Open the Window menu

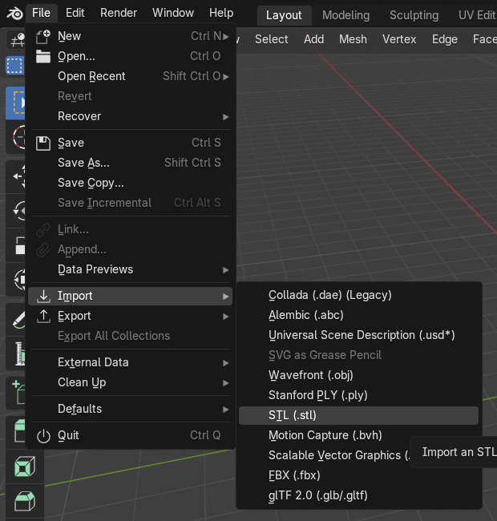(x=173, y=13)
